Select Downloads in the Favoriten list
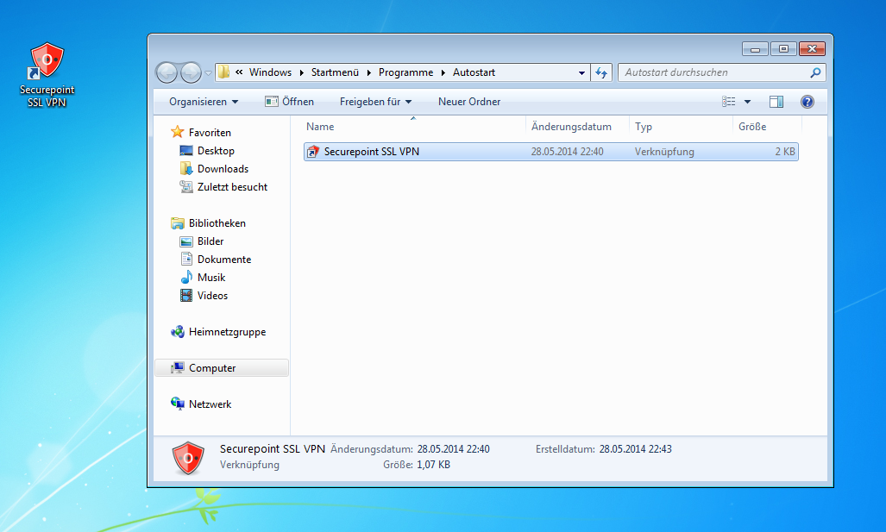Image resolution: width=886 pixels, height=532 pixels. pyautogui.click(x=223, y=169)
